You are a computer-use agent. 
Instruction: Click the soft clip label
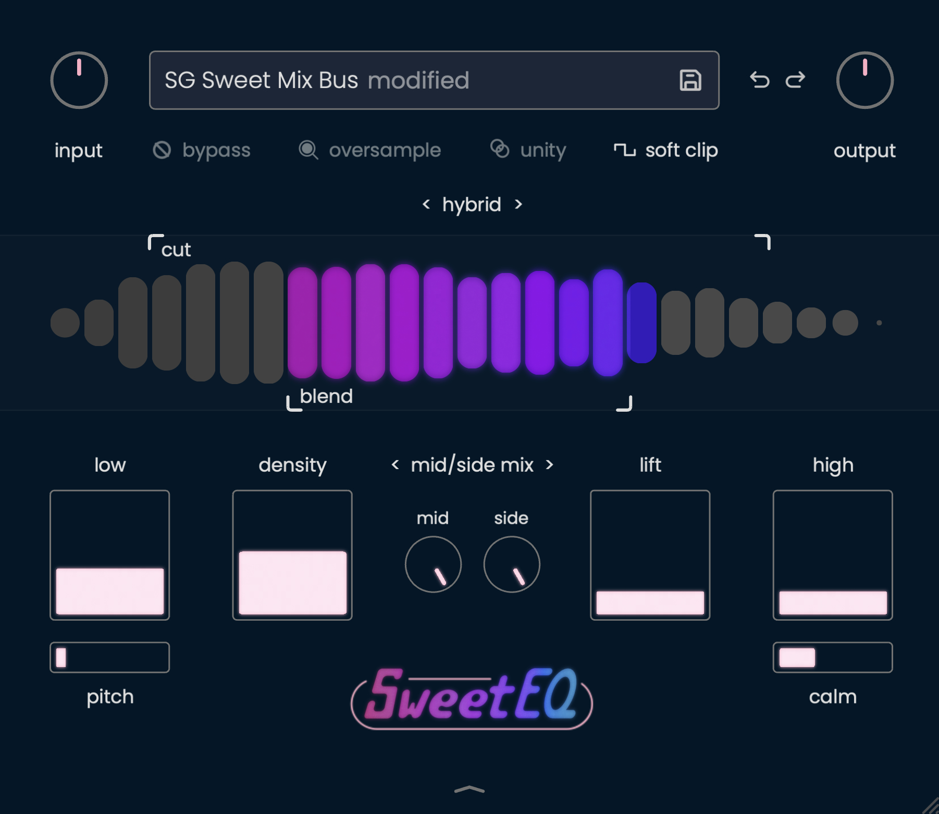click(682, 150)
